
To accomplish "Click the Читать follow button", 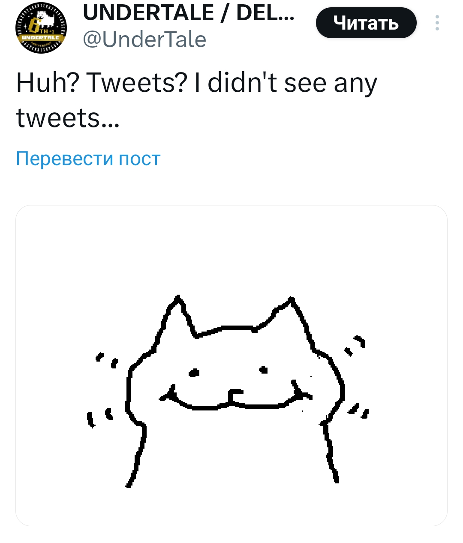I will click(x=366, y=23).
